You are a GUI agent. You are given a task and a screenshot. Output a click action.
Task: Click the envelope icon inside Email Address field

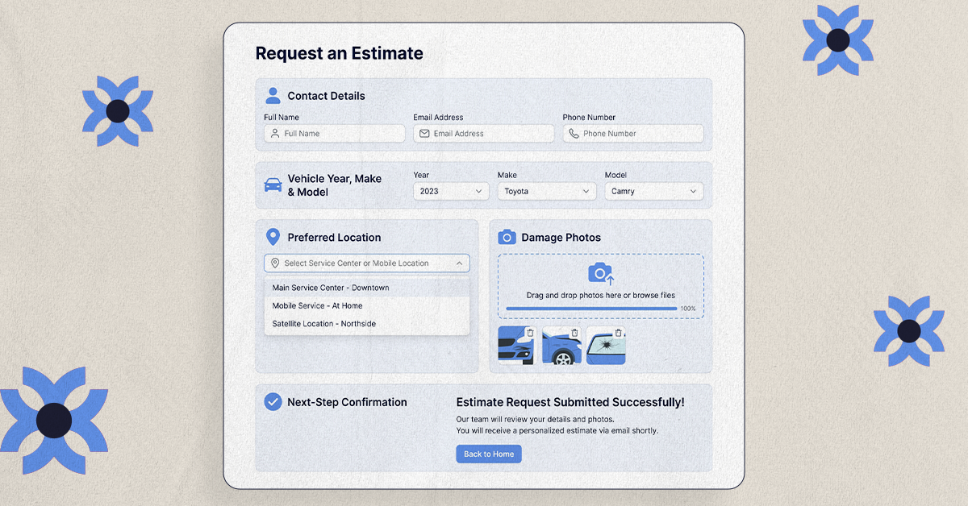424,134
